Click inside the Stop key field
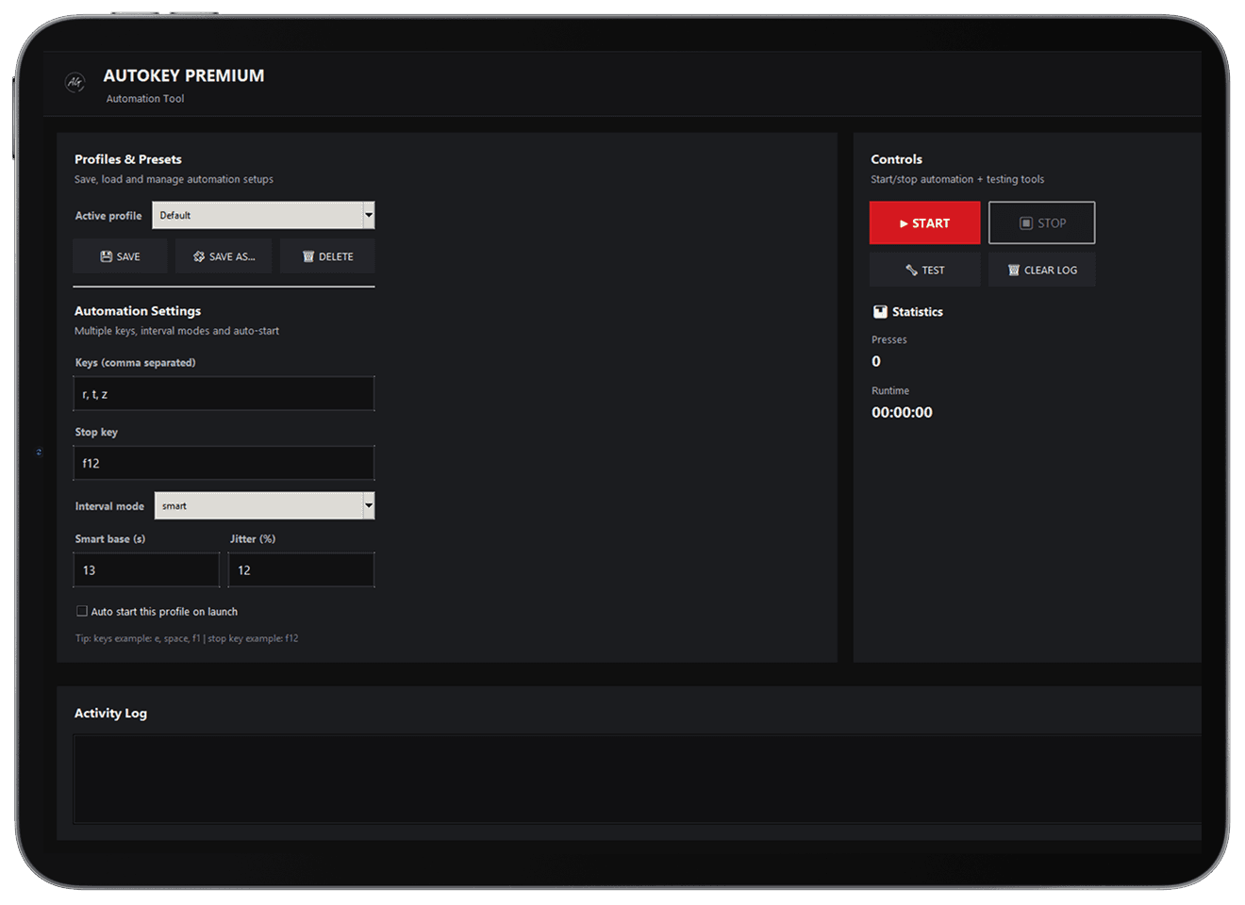 point(224,463)
